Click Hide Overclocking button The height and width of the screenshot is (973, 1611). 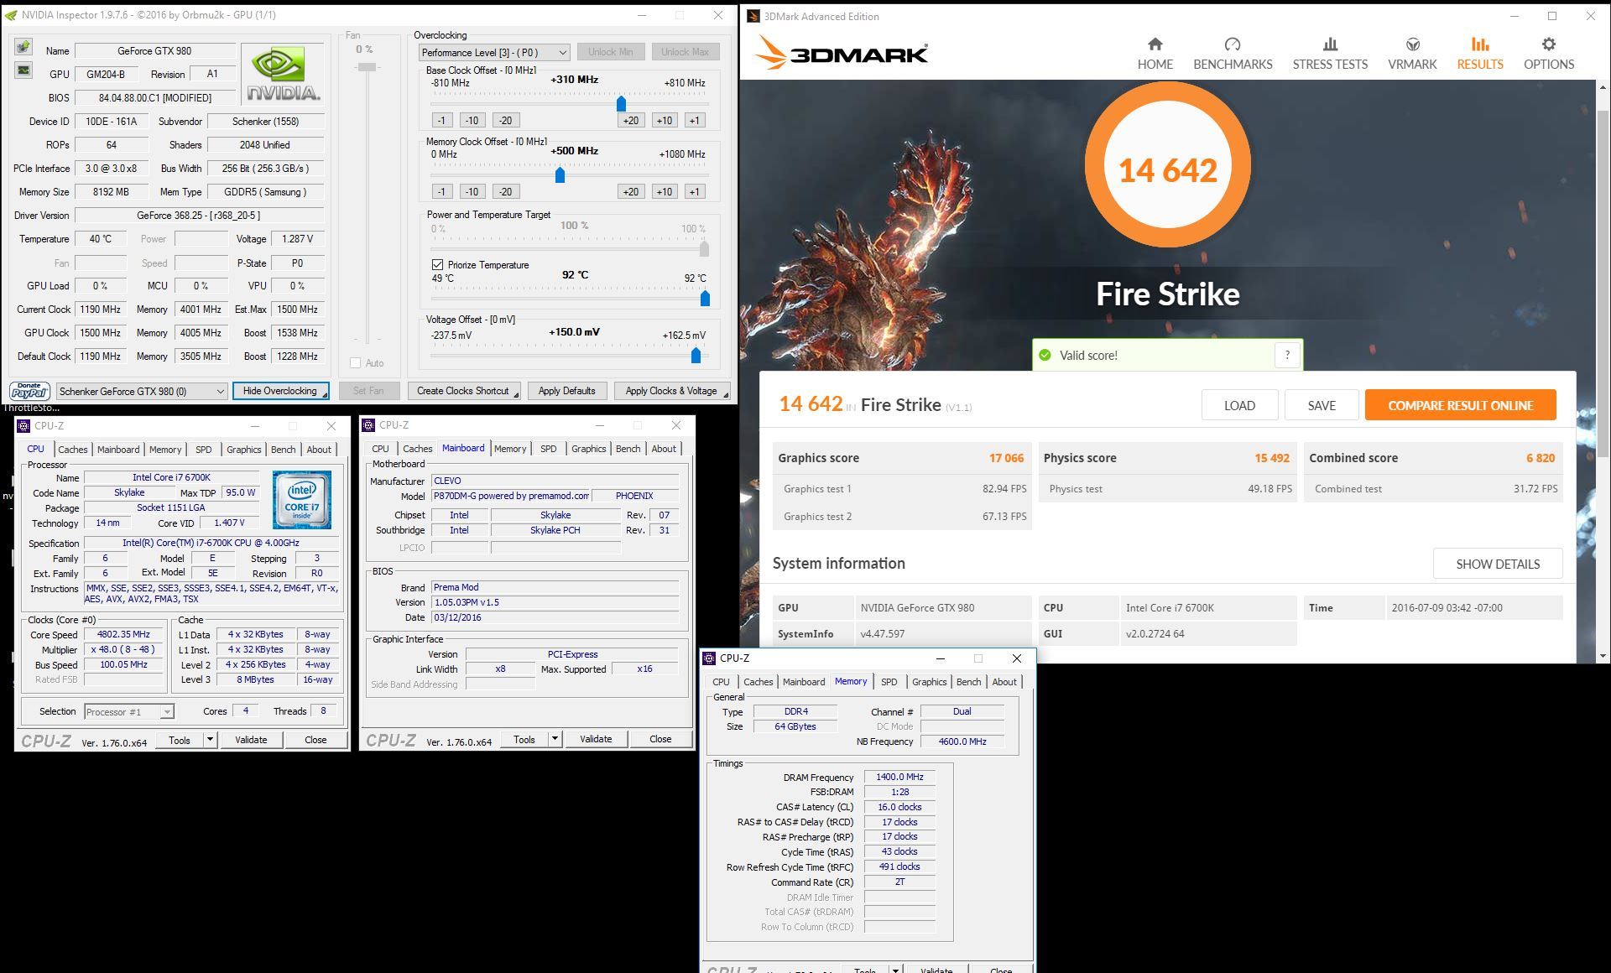(x=280, y=391)
